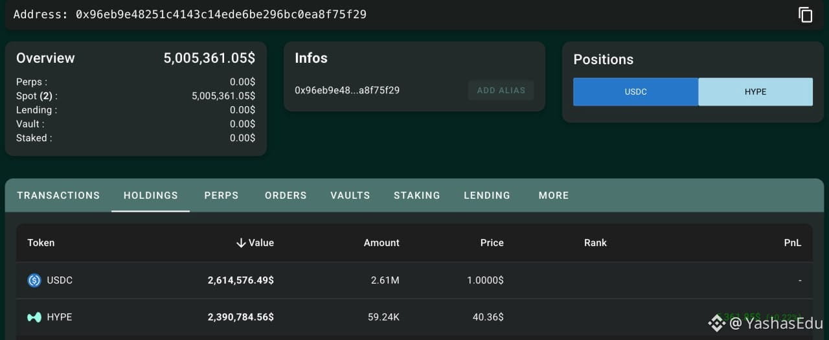Sort holdings by Amount column header

[x=381, y=243]
